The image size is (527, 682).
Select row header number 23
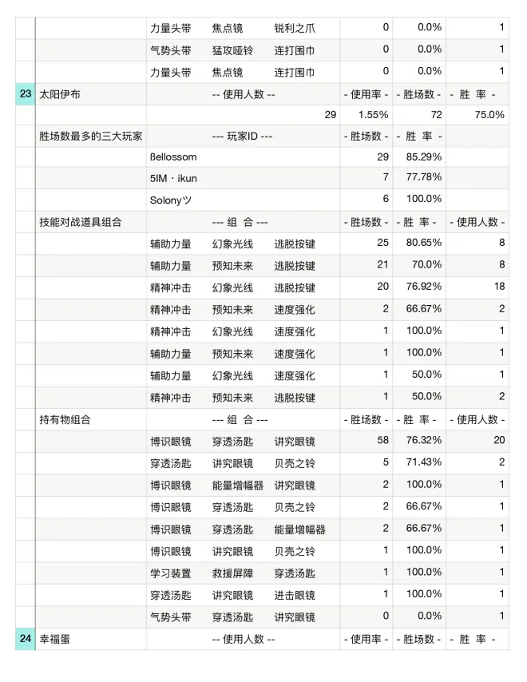[x=26, y=94]
